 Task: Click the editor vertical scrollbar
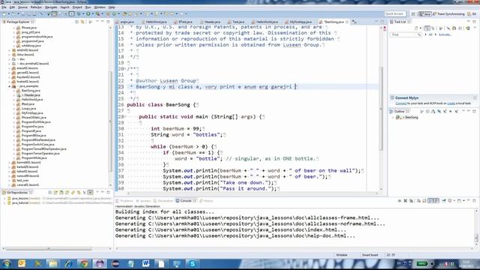tap(381, 109)
